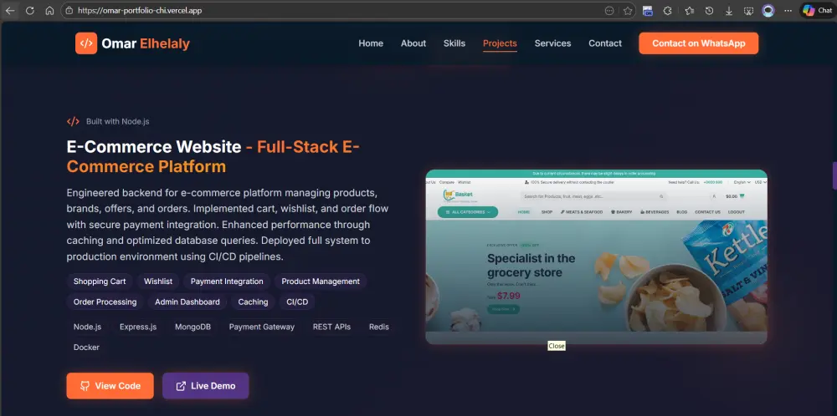This screenshot has height=416, width=837.
Task: Click the Redis technology label
Action: click(x=379, y=327)
